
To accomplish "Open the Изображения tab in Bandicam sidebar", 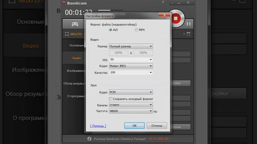I will tap(75, 71).
